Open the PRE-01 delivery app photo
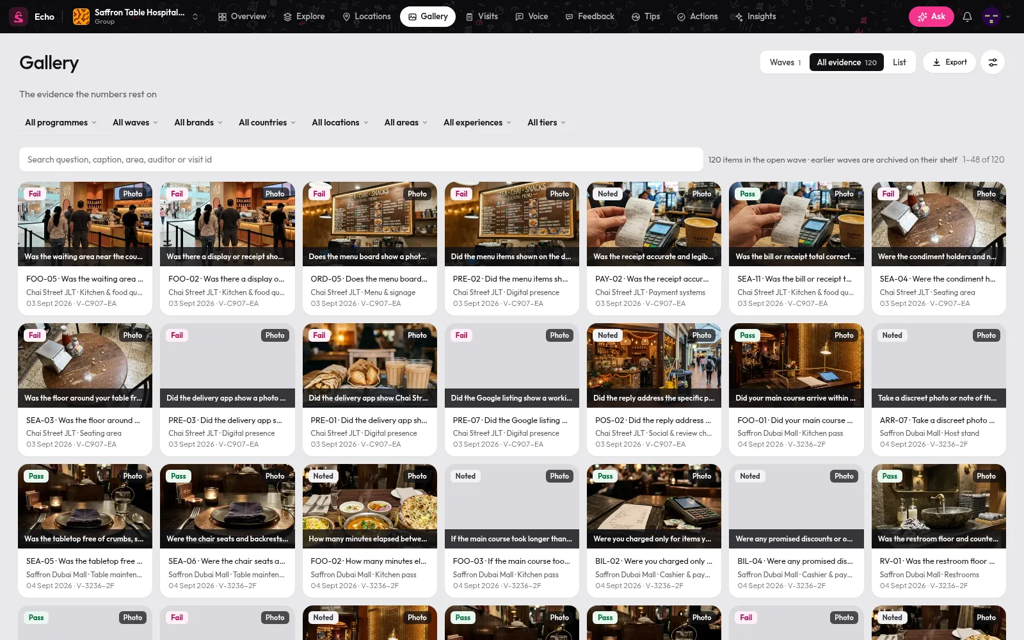Image resolution: width=1024 pixels, height=640 pixels. (370, 365)
